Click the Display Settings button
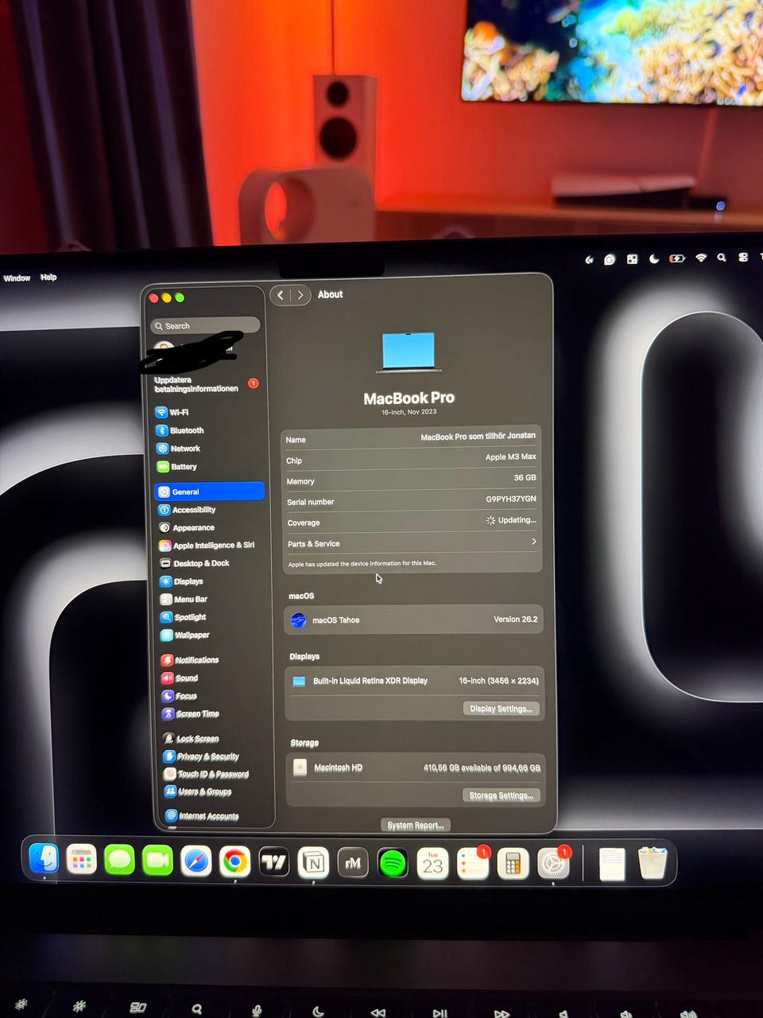 (x=501, y=709)
